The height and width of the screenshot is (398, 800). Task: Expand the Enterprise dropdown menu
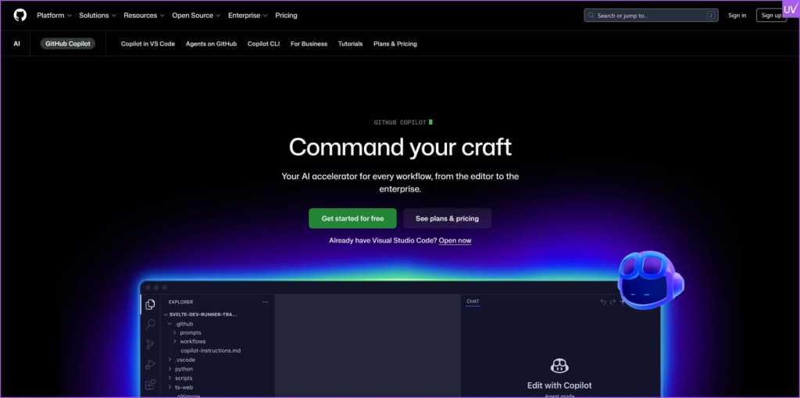[x=248, y=15]
